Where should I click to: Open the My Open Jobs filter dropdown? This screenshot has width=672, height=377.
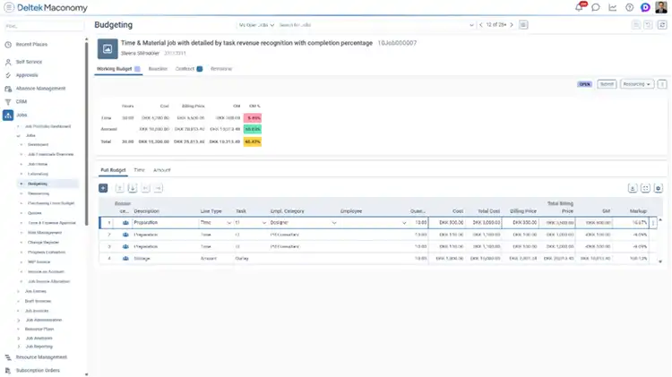tap(257, 25)
